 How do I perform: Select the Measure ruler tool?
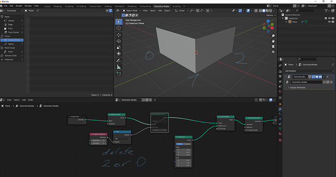tap(118, 67)
